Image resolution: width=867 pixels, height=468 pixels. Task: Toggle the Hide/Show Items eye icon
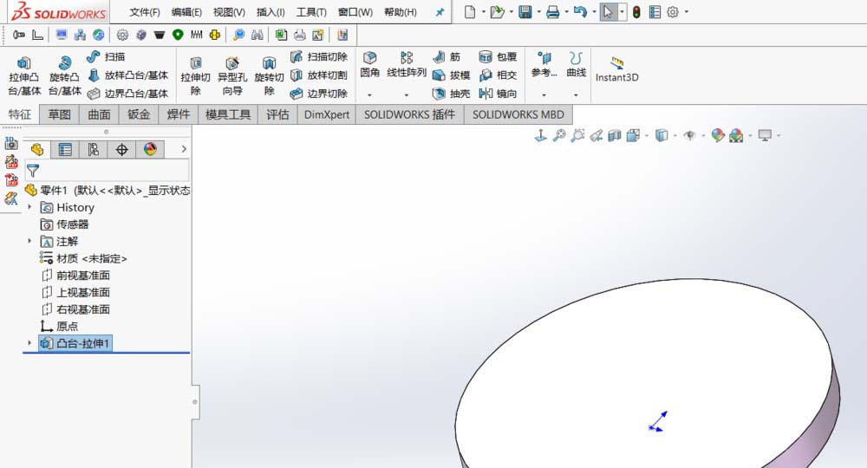click(x=689, y=135)
